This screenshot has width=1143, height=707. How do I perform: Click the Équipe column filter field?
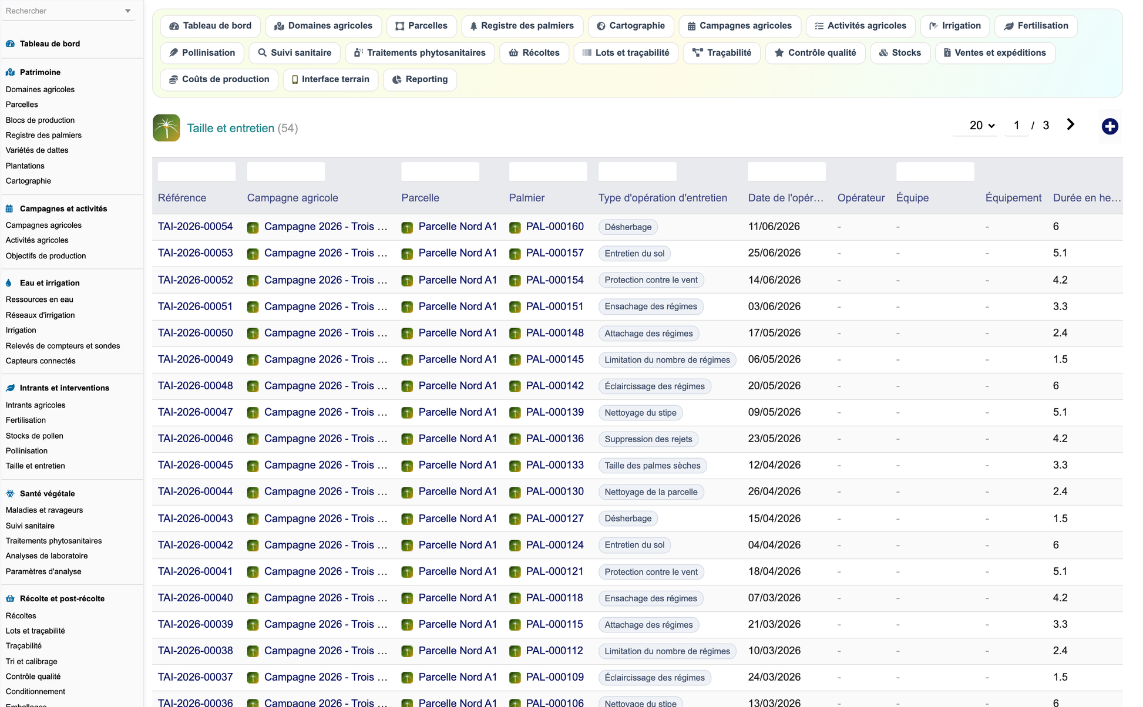(935, 171)
